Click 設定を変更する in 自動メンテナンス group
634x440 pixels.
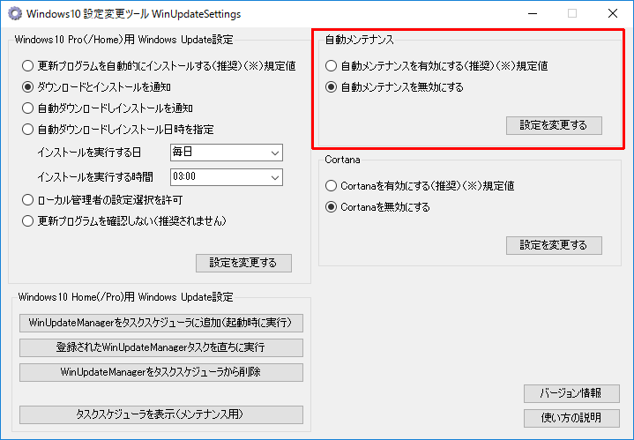(x=554, y=125)
